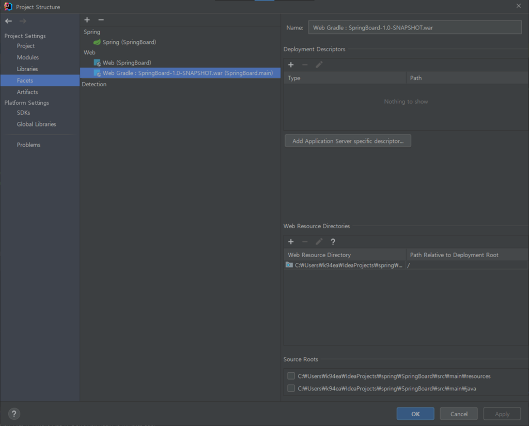Open the Artifacts settings page
Image resolution: width=529 pixels, height=426 pixels.
point(27,92)
